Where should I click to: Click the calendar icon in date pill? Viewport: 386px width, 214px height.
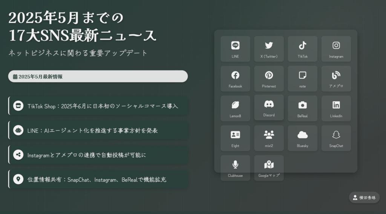tap(15, 77)
